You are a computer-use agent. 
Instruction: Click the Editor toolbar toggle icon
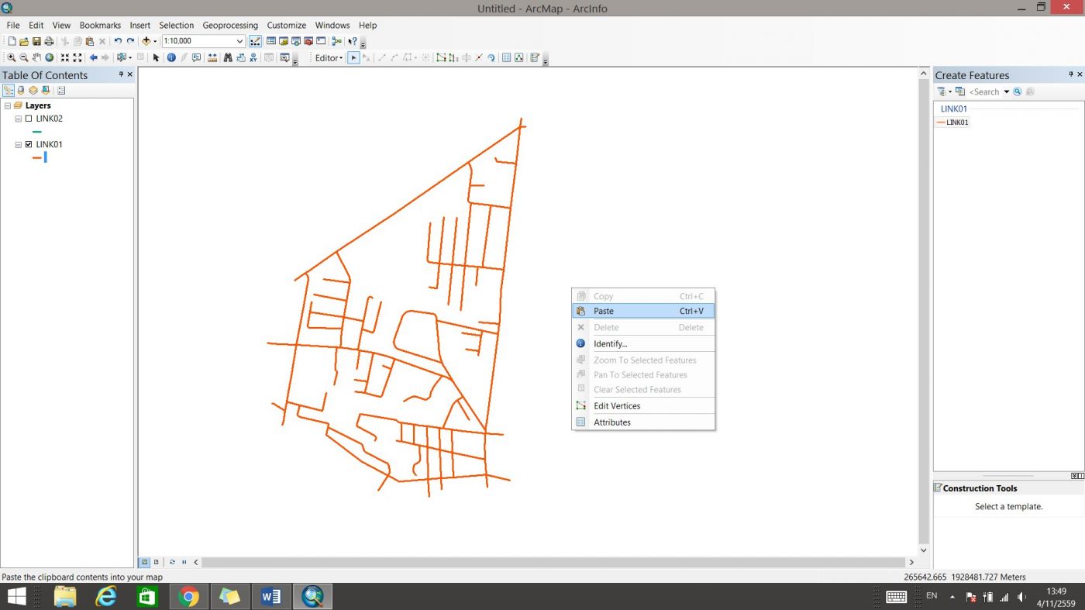click(x=255, y=41)
